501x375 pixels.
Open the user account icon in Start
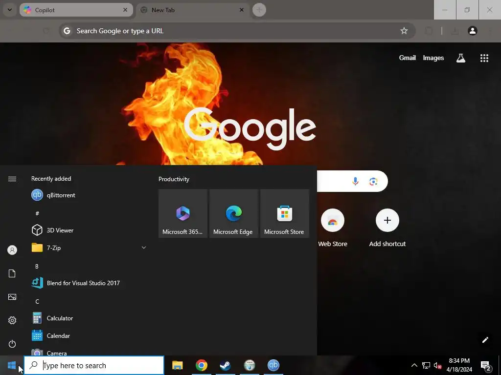pos(12,250)
